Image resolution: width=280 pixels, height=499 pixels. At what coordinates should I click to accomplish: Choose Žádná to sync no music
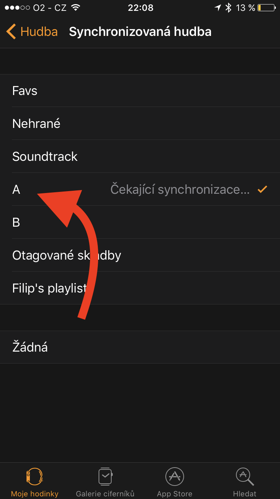30,348
